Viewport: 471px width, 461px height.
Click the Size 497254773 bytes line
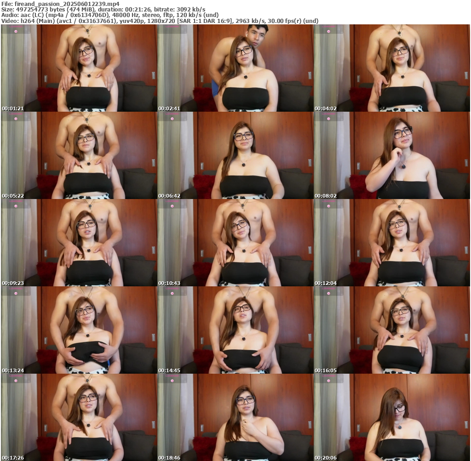pos(103,10)
